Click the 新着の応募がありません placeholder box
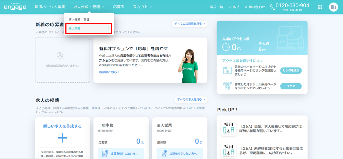The width and height of the screenshot is (343, 159). 62,60
